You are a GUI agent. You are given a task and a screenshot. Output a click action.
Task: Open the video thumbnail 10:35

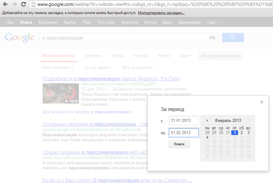click(x=61, y=93)
